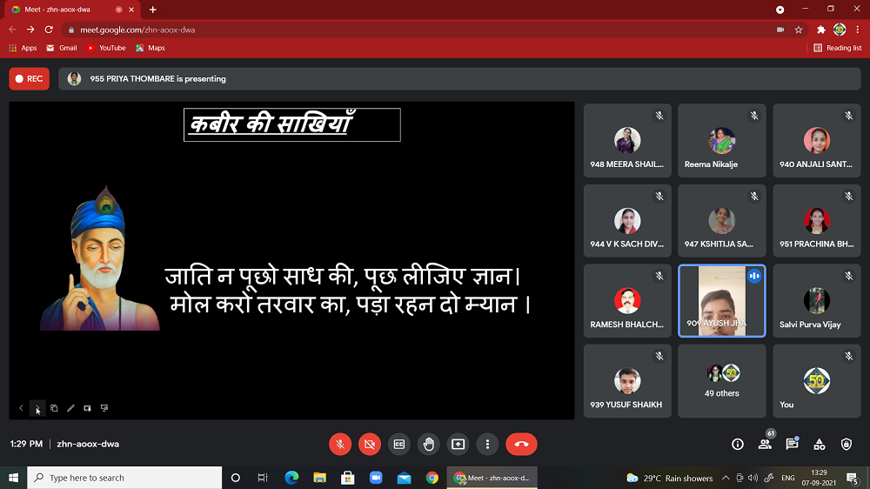Open the Reading list
870x489 pixels.
pos(838,48)
